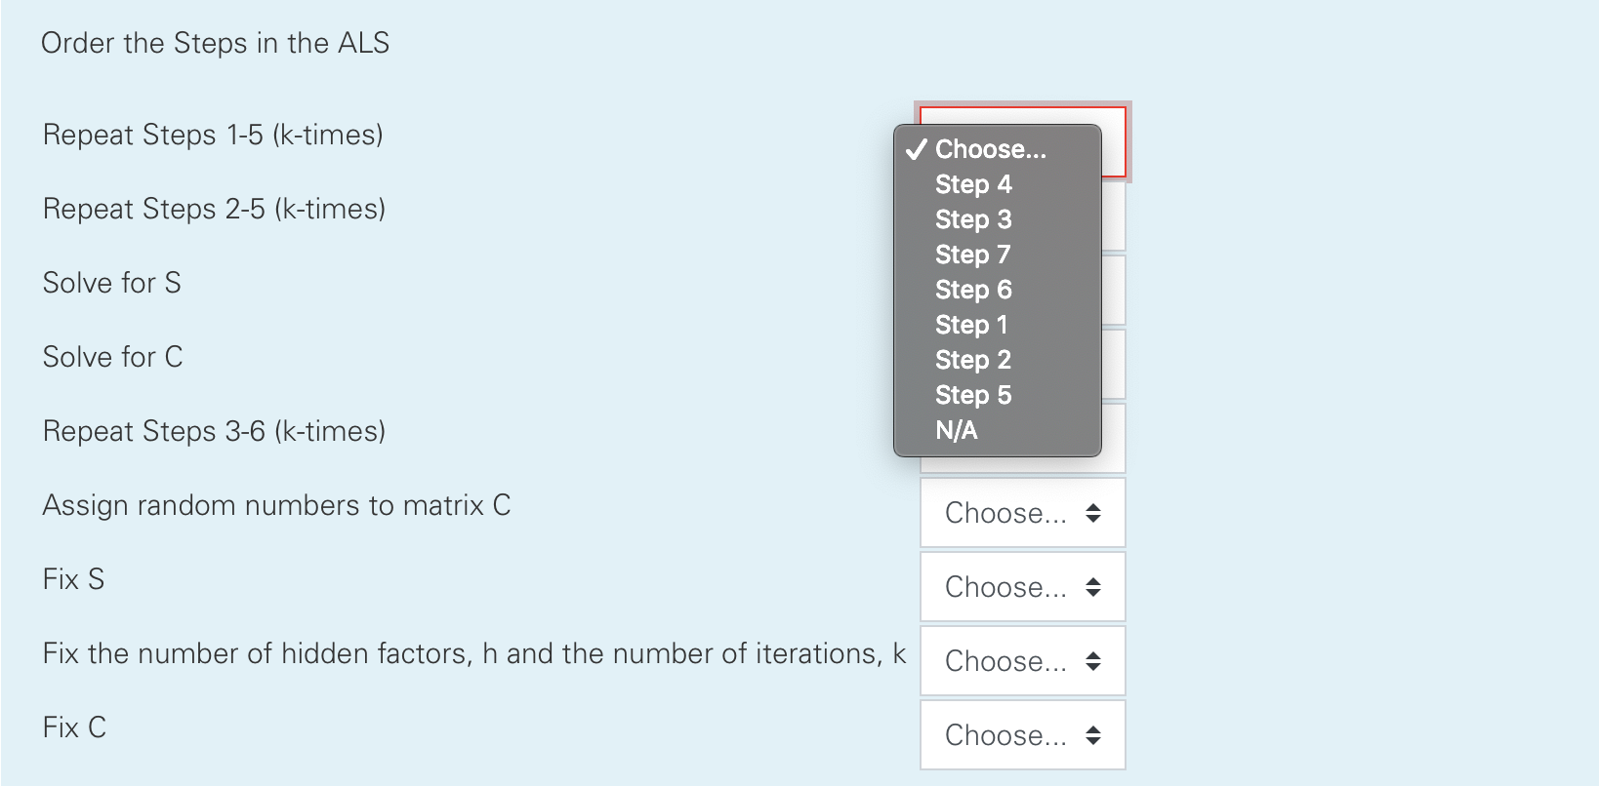Image resolution: width=1599 pixels, height=786 pixels.
Task: Click the stepper arrows beside Fix C dropdown
Action: point(1094,734)
